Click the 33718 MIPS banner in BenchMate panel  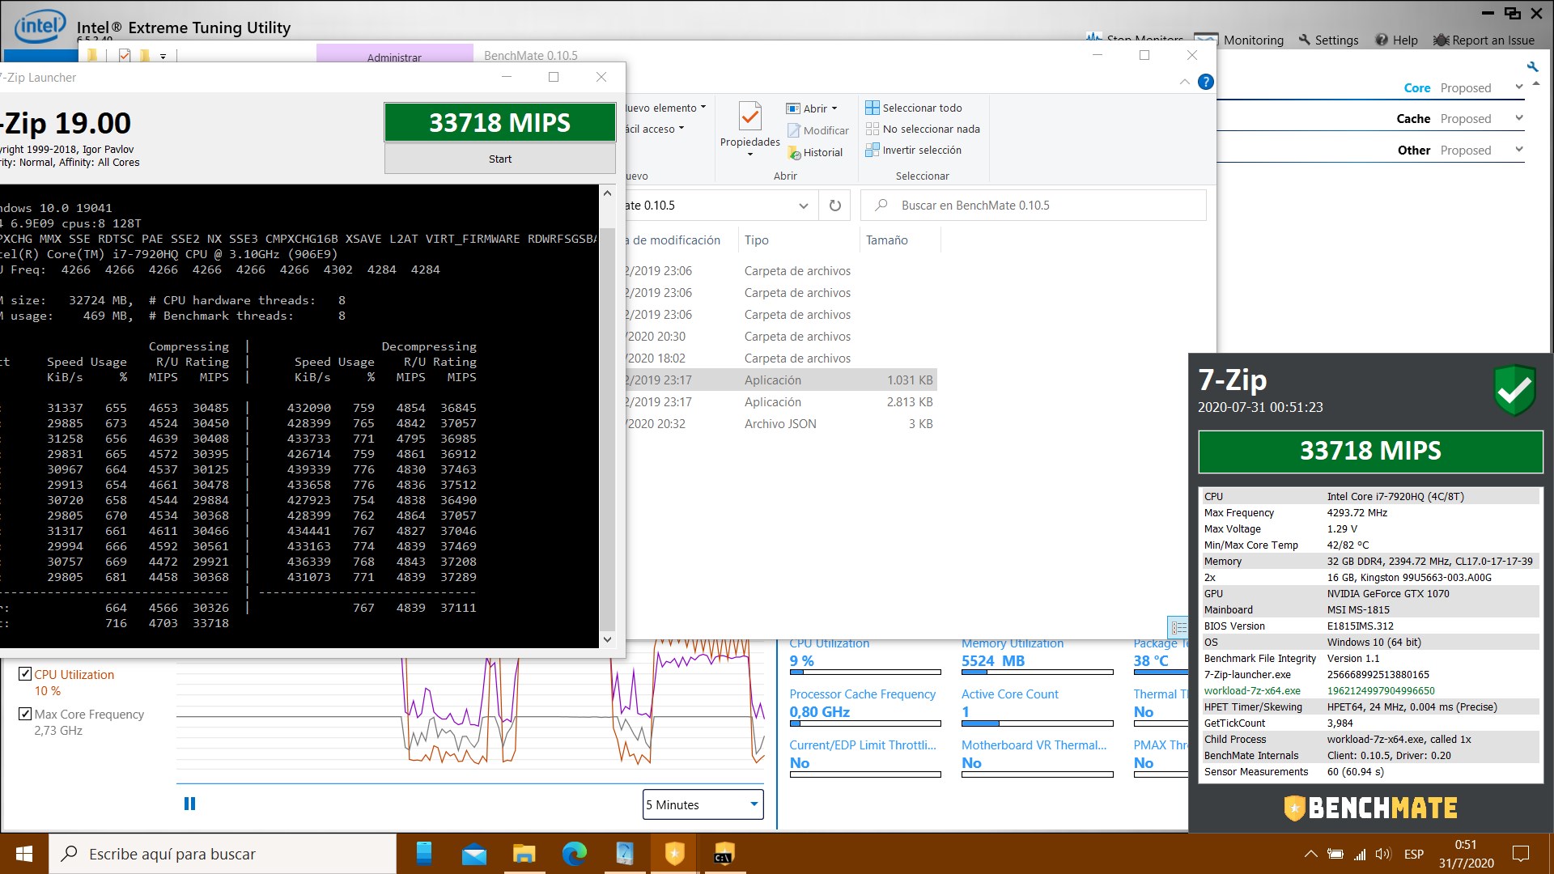click(1370, 451)
